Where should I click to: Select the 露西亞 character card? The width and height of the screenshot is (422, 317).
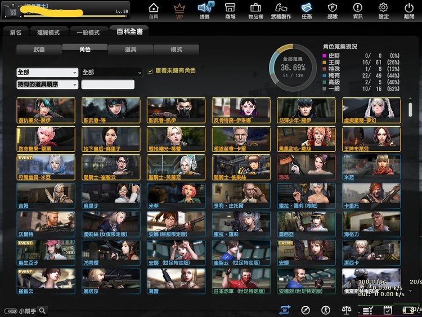tap(306, 224)
